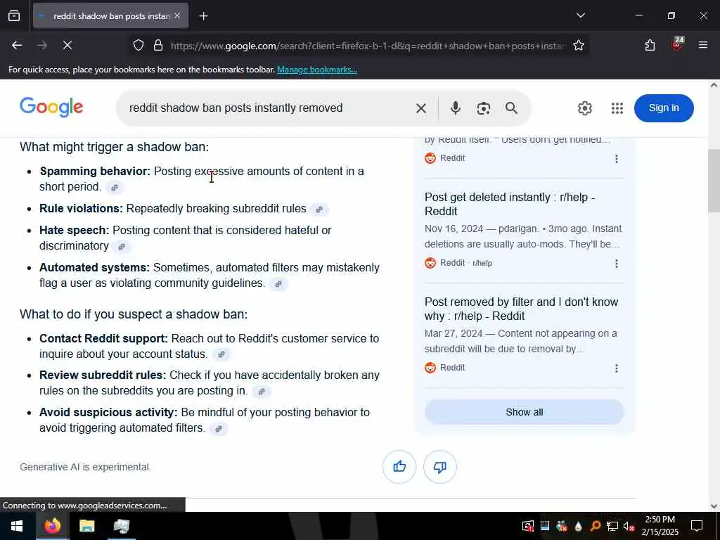
Task: View site security padlock info
Action: pyautogui.click(x=158, y=46)
